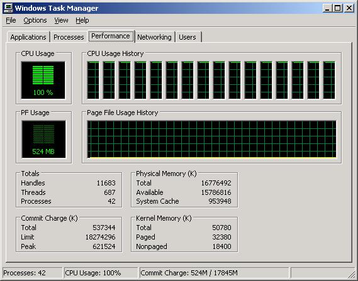This screenshot has height=281, width=358.
Task: Click Kernel Memory Paged 32380
Action: tap(221, 237)
